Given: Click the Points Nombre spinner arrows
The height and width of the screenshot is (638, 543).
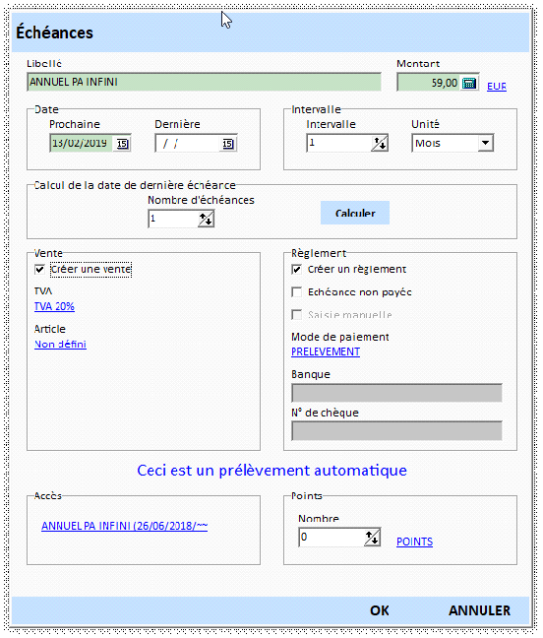Looking at the screenshot, I should pos(372,538).
